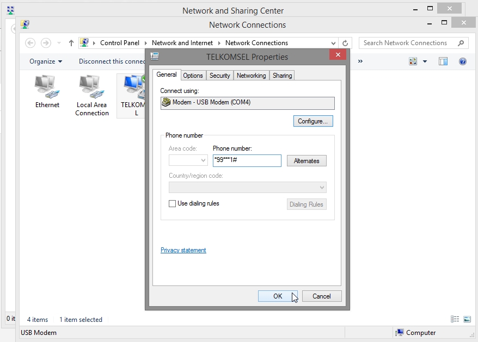This screenshot has width=478, height=342.
Task: Go up one folder level
Action: (71, 43)
